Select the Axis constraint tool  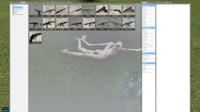pos(149,7)
